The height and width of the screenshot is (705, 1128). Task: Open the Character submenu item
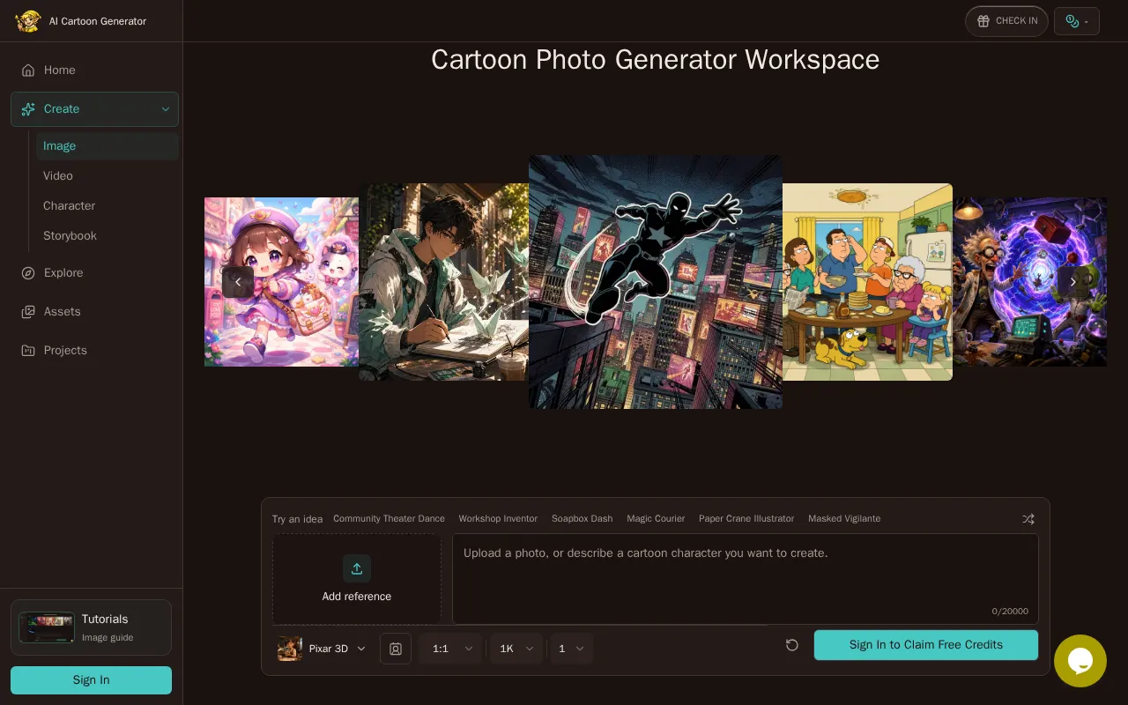(108, 206)
